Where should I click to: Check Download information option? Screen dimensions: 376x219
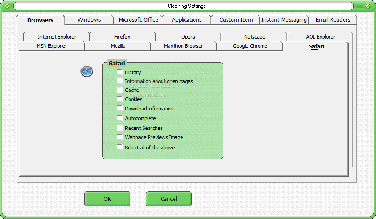tap(119, 108)
